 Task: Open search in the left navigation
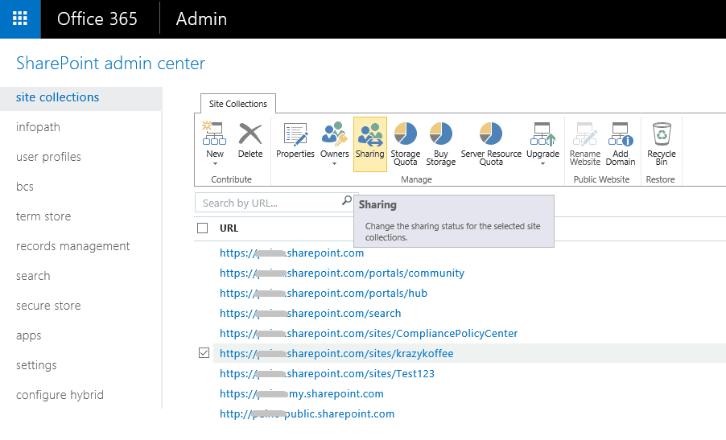pyautogui.click(x=33, y=276)
